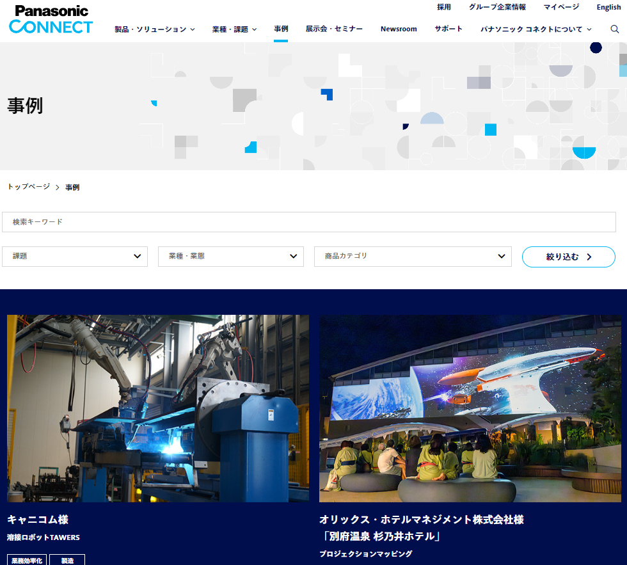Open サポート navigation item
627x565 pixels.
448,29
